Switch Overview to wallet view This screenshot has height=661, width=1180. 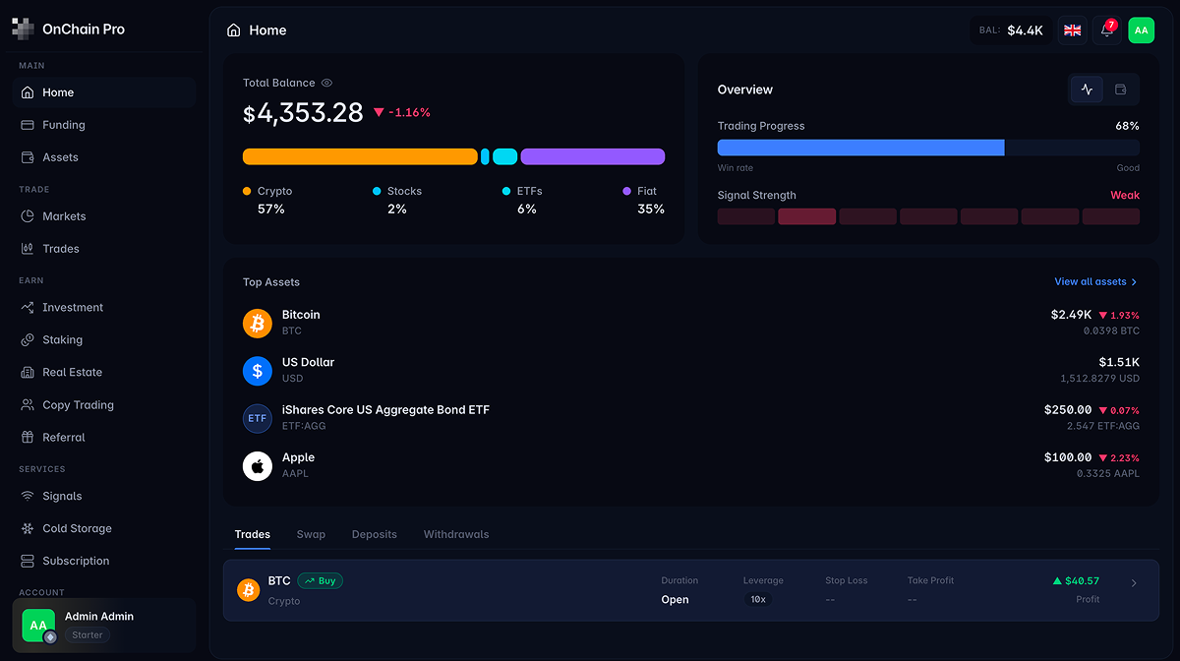(1120, 90)
